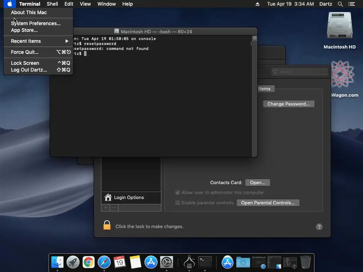Image resolution: width=363 pixels, height=272 pixels.
Task: Open App Store next to Notes in Dock
Action: pyautogui.click(x=151, y=262)
